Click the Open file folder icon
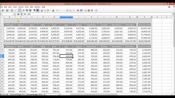 pyautogui.click(x=7, y=10)
